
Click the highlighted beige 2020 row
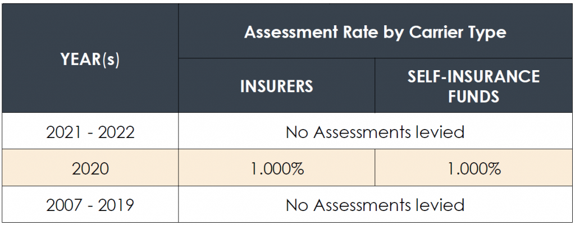coord(287,168)
